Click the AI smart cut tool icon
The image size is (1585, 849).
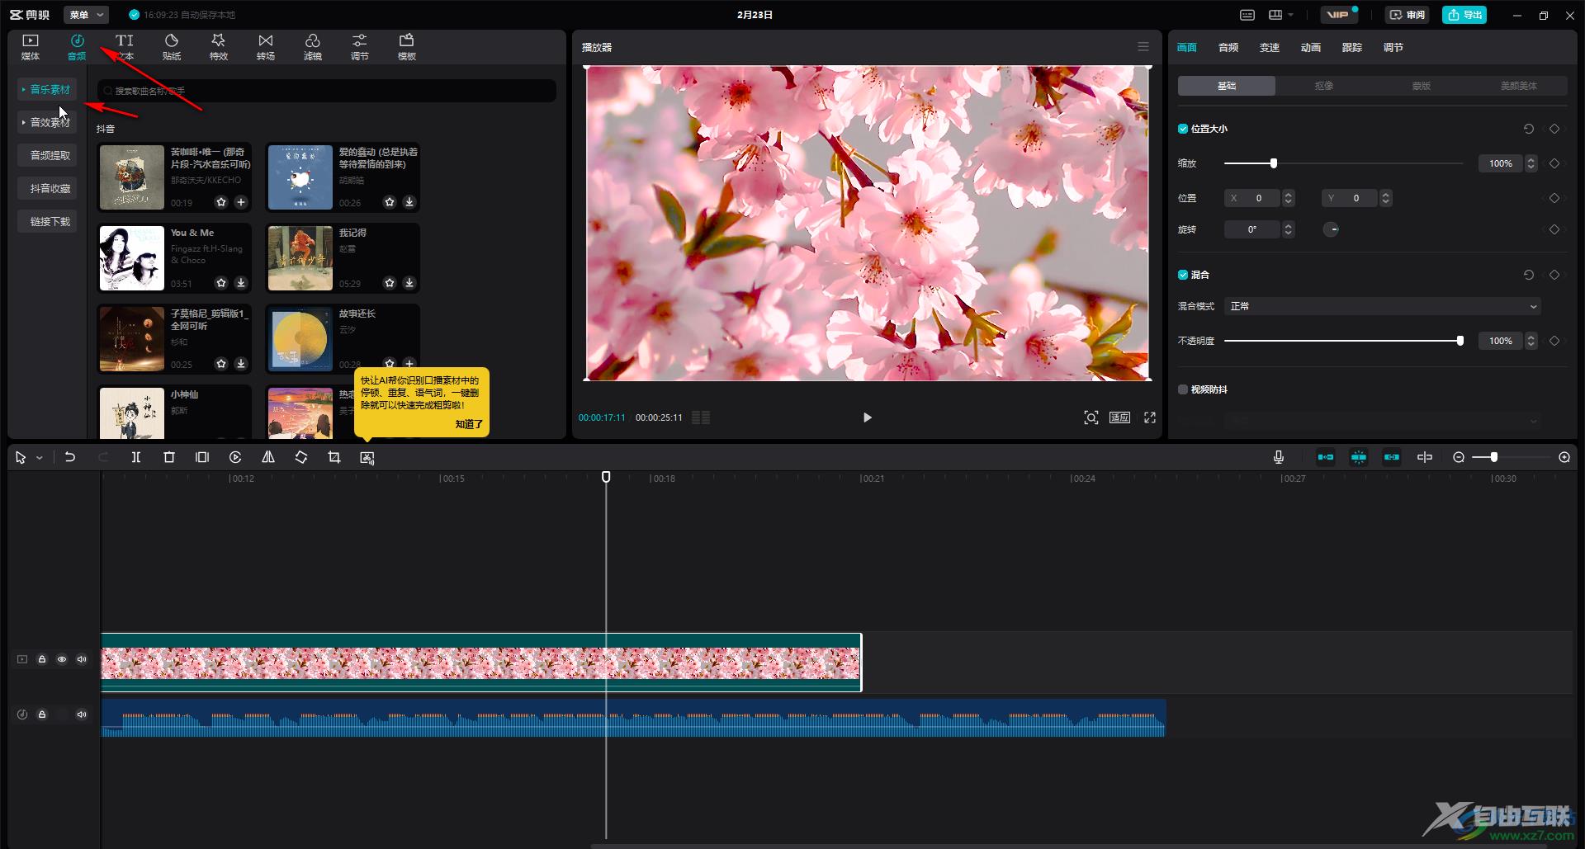[367, 457]
